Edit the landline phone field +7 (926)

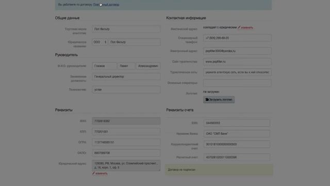click(237, 38)
